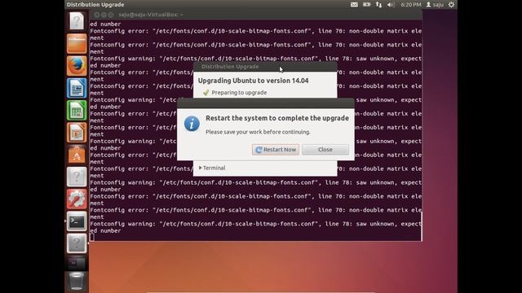The image size is (522, 293).
Task: Open System Settings wrench-and-gear icon
Action: pyautogui.click(x=77, y=199)
